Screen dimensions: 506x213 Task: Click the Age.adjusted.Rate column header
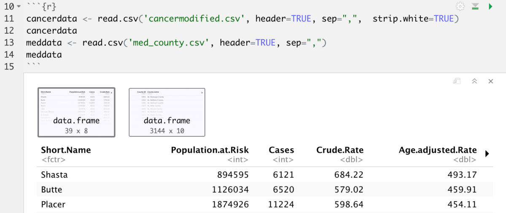click(438, 150)
